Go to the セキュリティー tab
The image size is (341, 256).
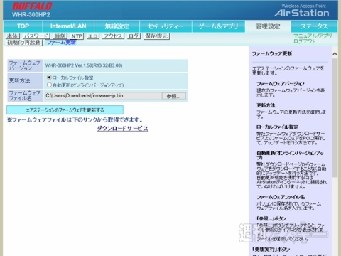(166, 26)
